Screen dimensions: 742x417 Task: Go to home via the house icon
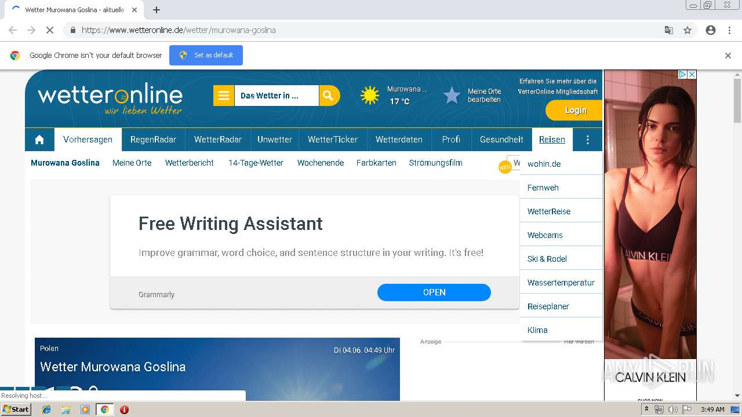pos(39,140)
